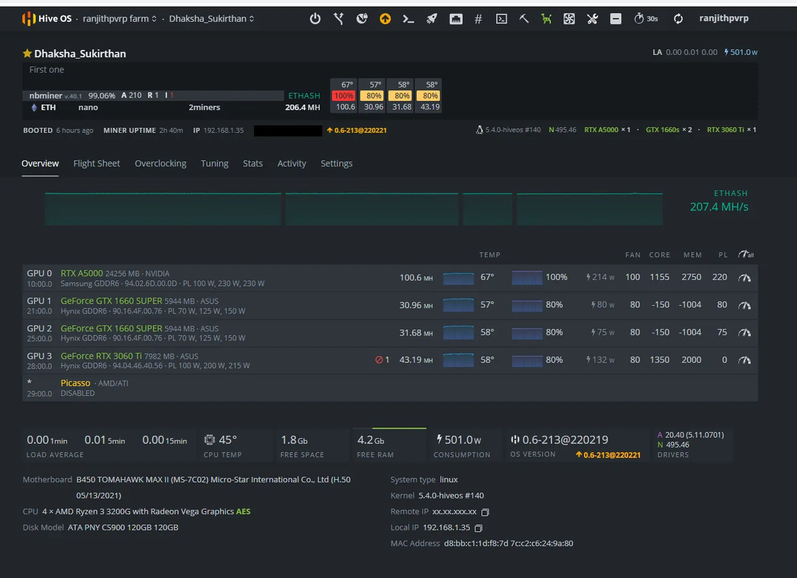Open the 30s refresh interval timer dropdown

(646, 19)
